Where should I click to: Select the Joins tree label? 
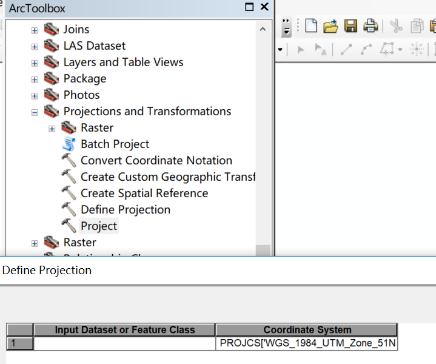[x=76, y=30]
